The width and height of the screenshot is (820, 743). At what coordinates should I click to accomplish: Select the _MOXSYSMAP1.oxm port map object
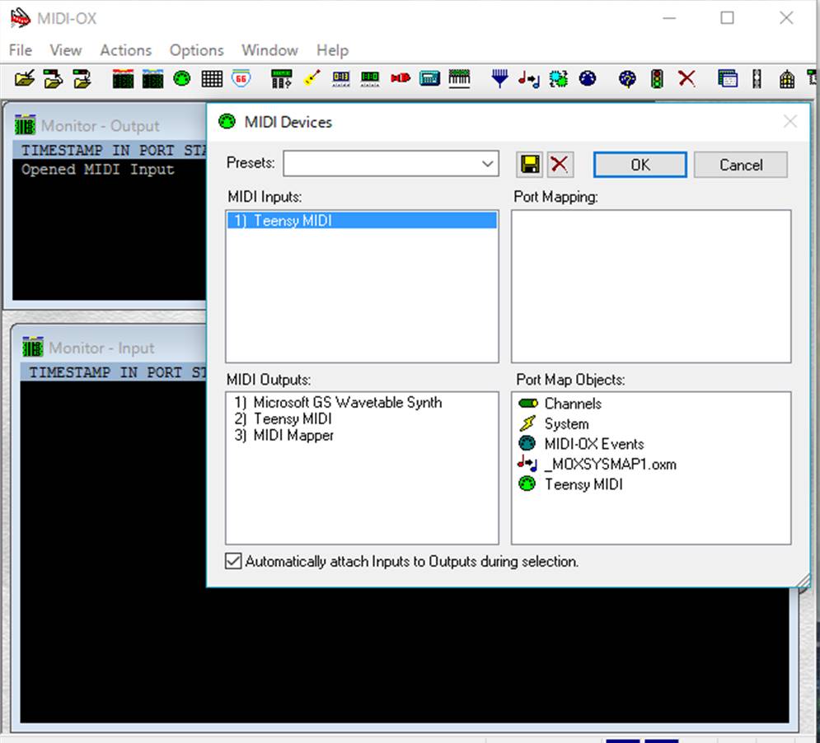click(597, 464)
